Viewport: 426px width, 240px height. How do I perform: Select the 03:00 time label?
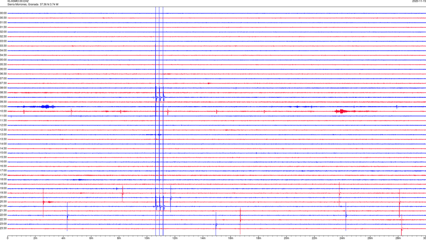click(x=3, y=41)
